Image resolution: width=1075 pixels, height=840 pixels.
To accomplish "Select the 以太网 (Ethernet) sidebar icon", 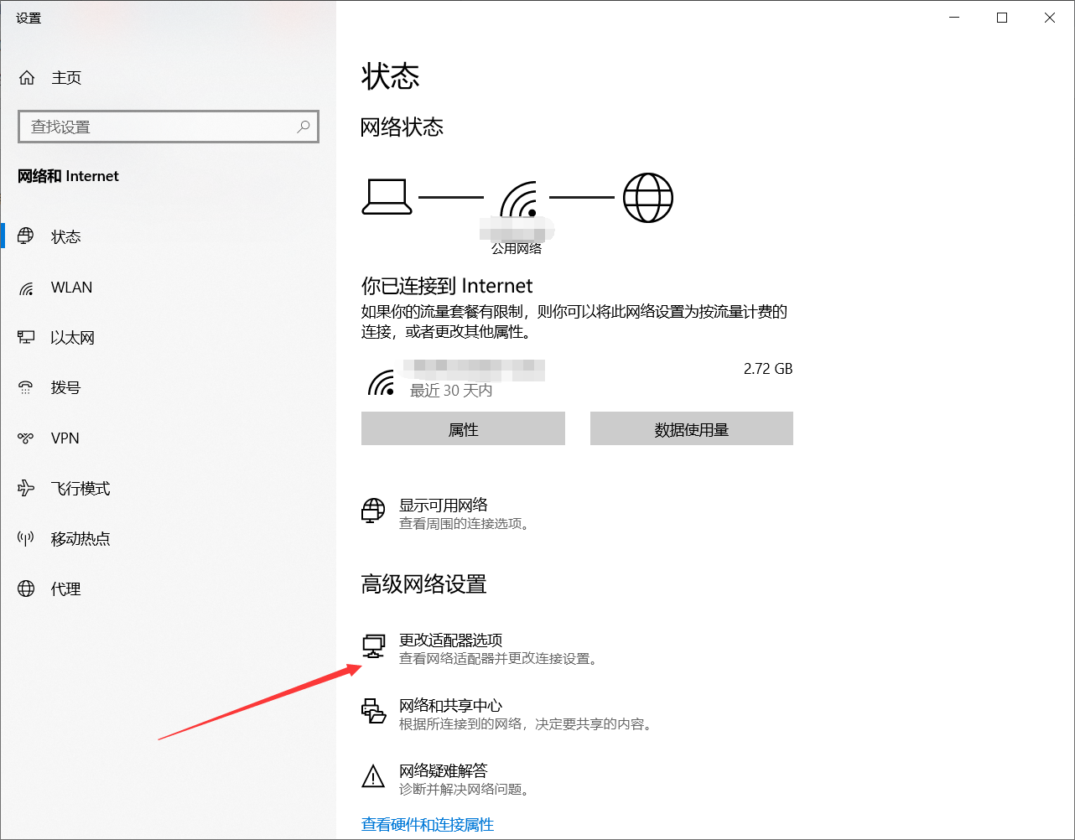I will point(25,337).
